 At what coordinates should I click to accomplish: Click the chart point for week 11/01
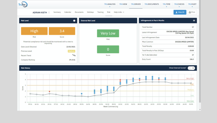point(88,97)
